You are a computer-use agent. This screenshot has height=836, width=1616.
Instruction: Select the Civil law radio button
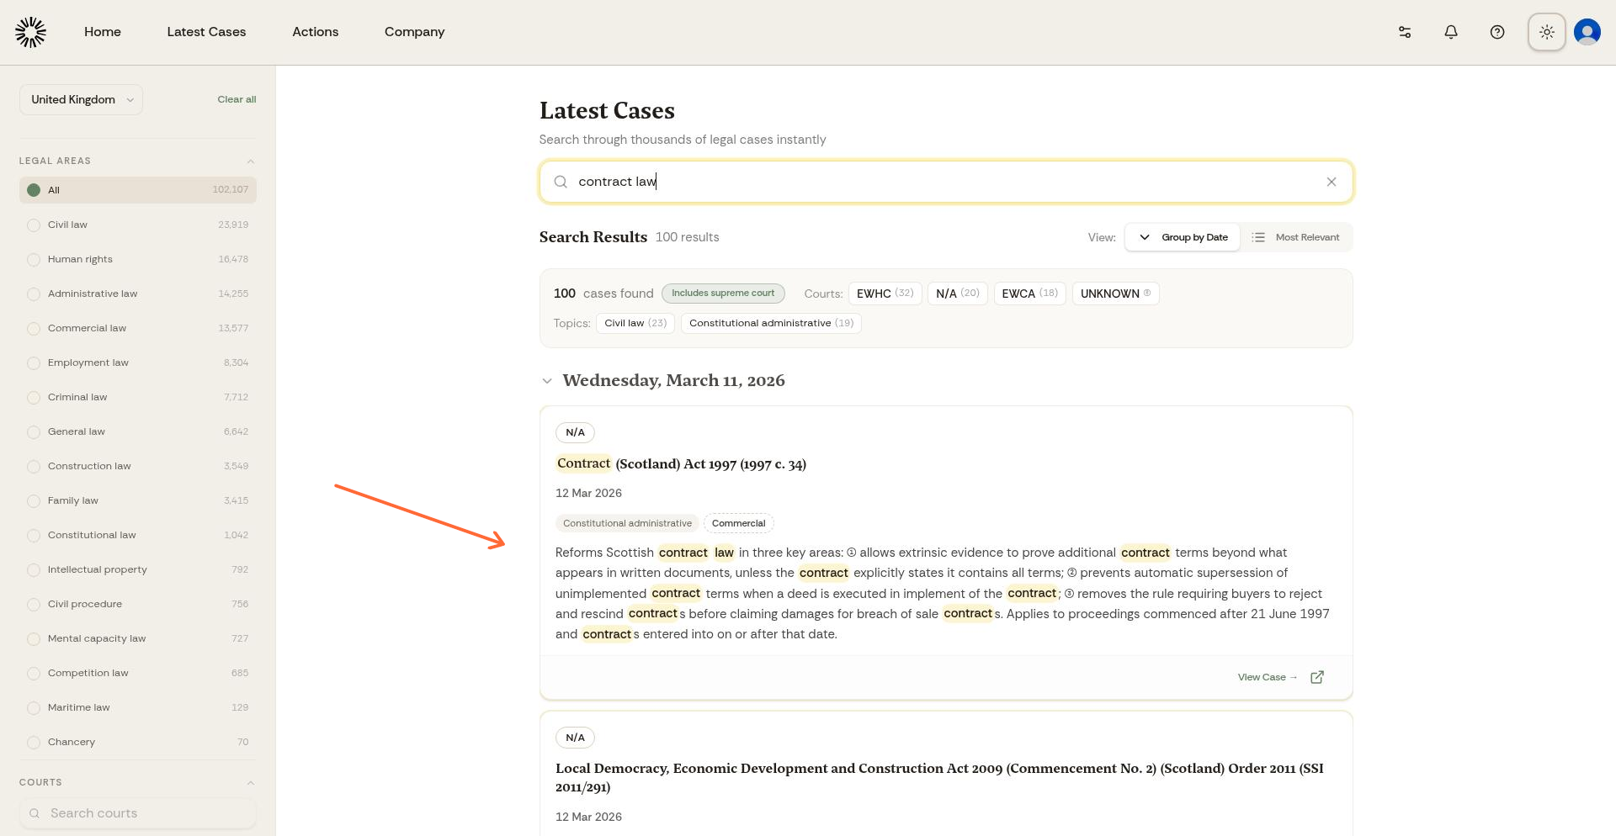coord(34,225)
